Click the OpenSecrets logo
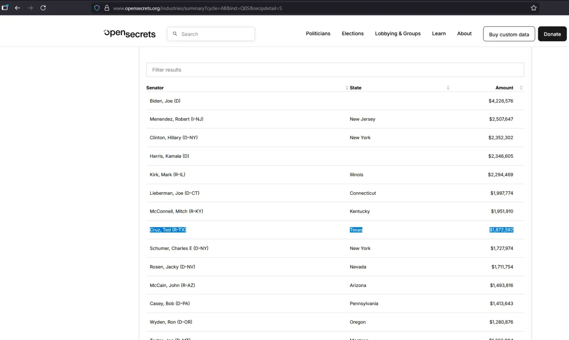Screen dimensions: 569x340 (130, 34)
